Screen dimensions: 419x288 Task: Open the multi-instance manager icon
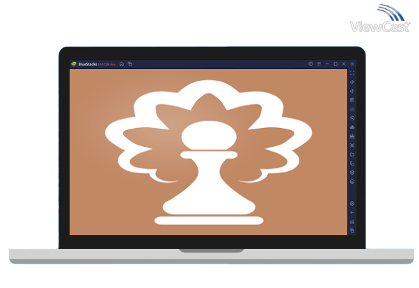(x=352, y=163)
